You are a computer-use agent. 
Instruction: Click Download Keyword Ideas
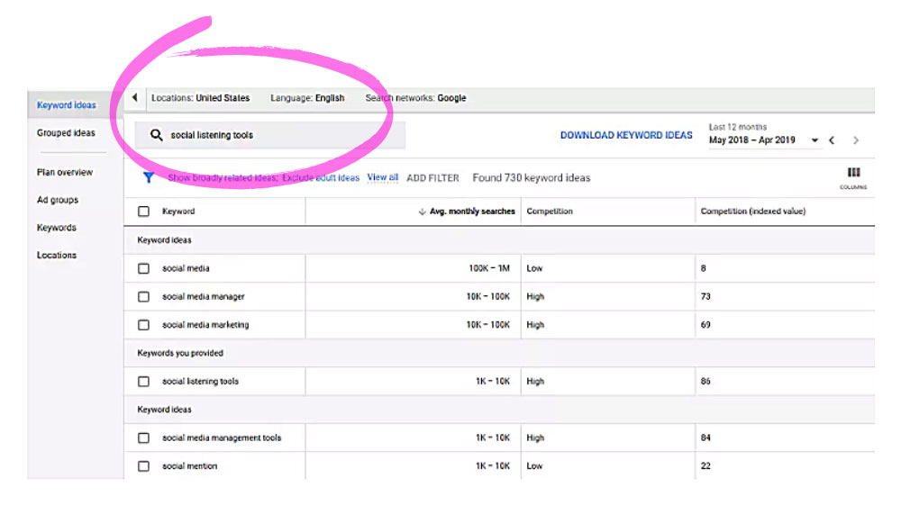tap(626, 135)
